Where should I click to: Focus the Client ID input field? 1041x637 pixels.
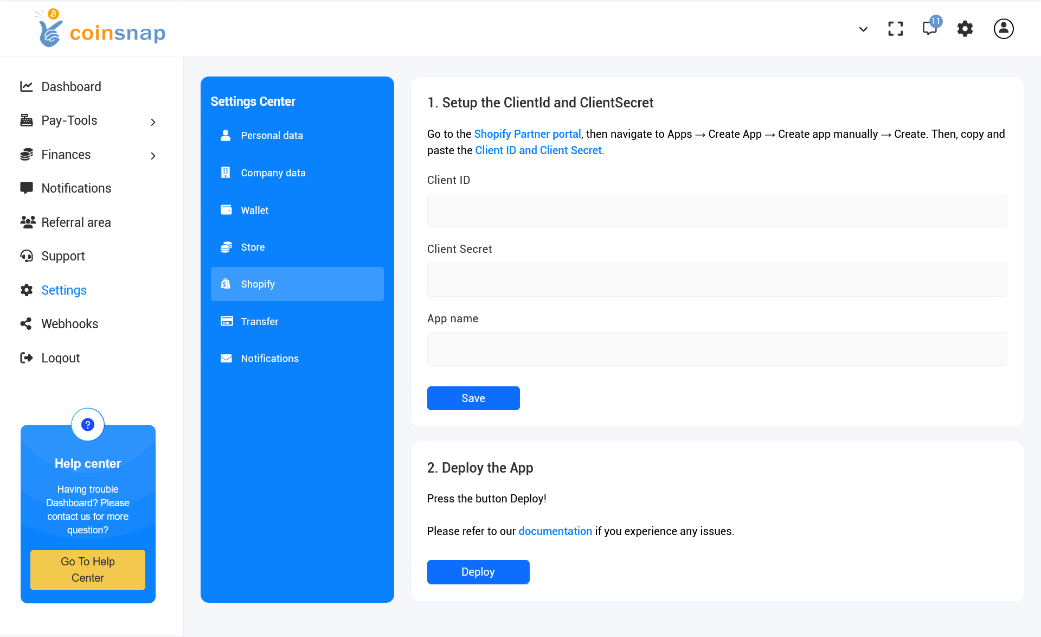[x=717, y=211]
